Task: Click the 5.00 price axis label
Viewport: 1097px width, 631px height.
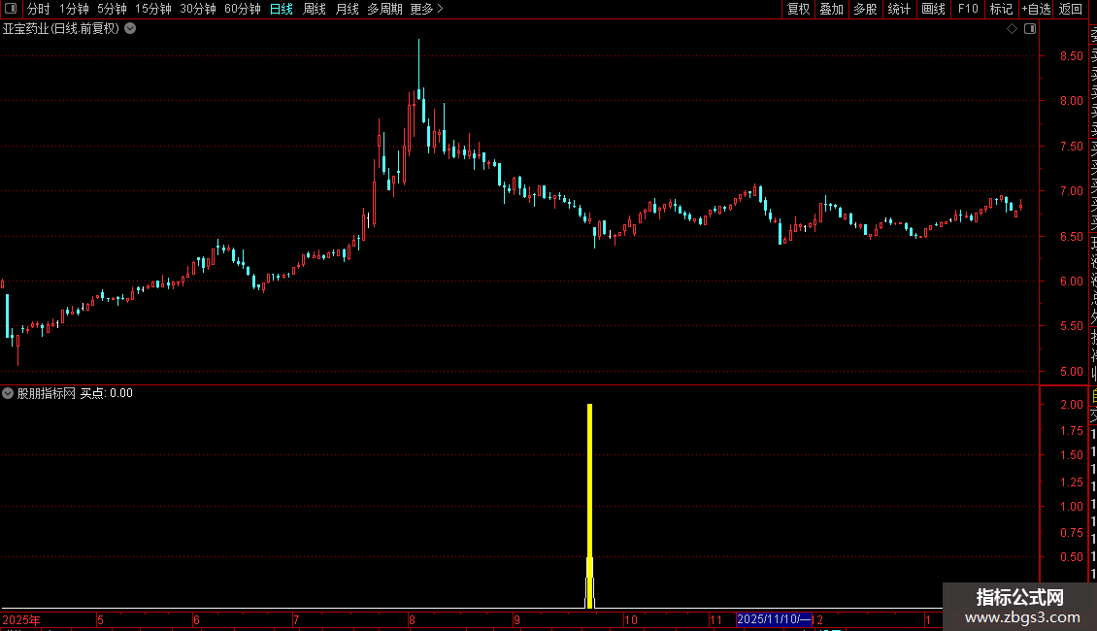Action: pos(1071,372)
